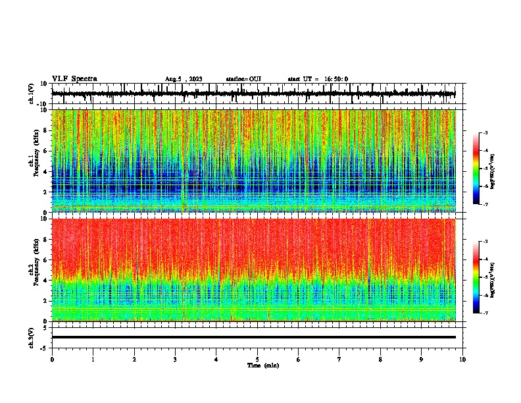Click the "VLF Spectra" plot title
The width and height of the screenshot is (521, 403).
click(74, 79)
